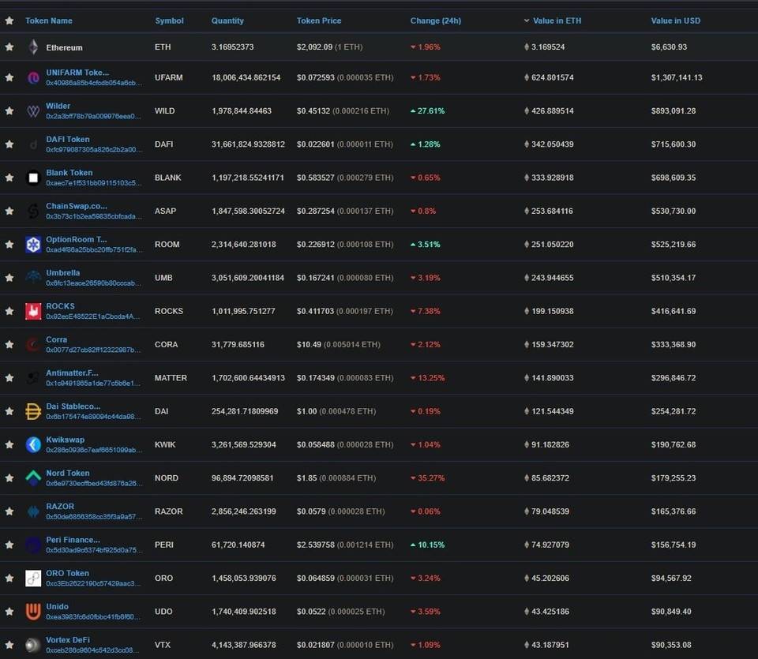The width and height of the screenshot is (758, 659).
Task: Click the OptionRoom token logo icon
Action: (33, 245)
